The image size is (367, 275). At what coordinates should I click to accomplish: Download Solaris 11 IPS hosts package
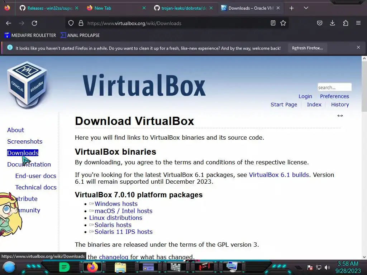coord(123,232)
